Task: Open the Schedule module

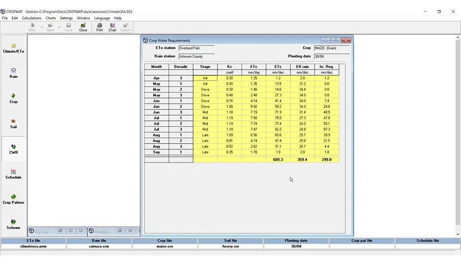Action: click(x=13, y=174)
